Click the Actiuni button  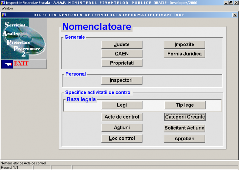[x=121, y=128]
